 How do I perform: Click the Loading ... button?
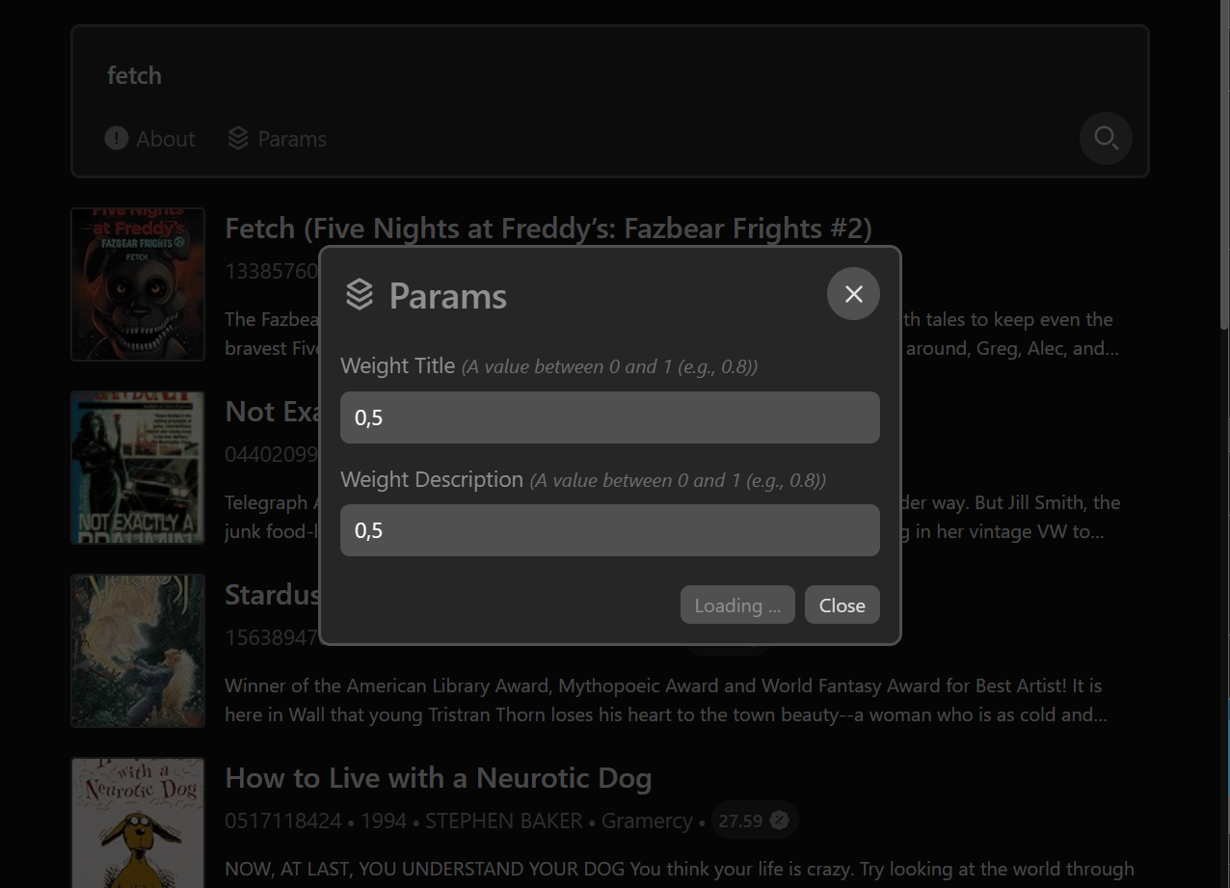pos(737,605)
